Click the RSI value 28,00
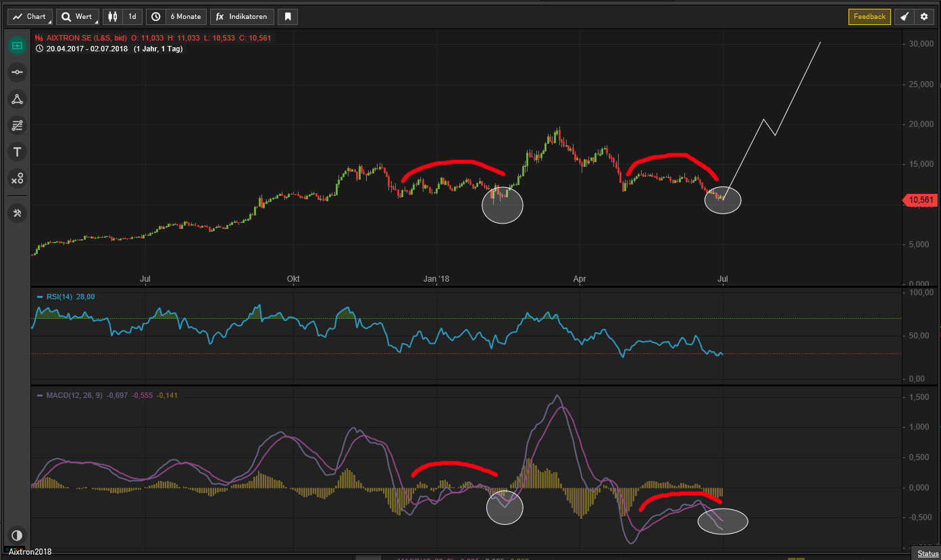The image size is (941, 560). (85, 296)
